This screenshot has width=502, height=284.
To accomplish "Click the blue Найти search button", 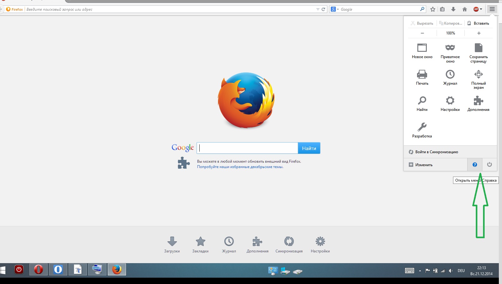I will (309, 148).
